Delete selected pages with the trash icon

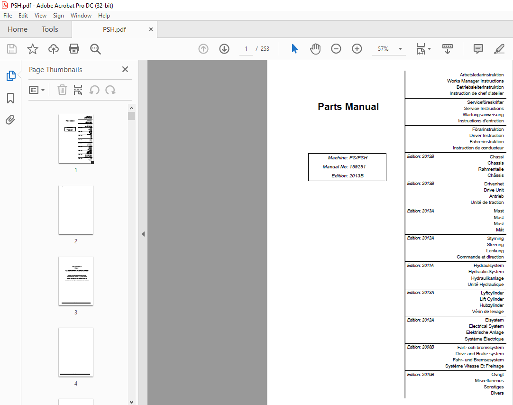pos(62,90)
